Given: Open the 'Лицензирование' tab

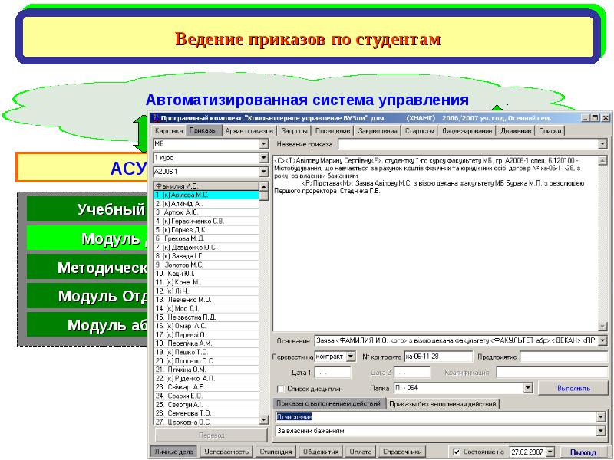Looking at the screenshot, I should click(467, 130).
